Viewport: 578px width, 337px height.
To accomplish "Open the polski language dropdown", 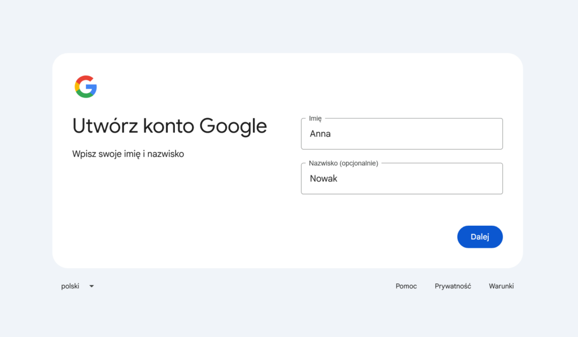I will coord(77,286).
